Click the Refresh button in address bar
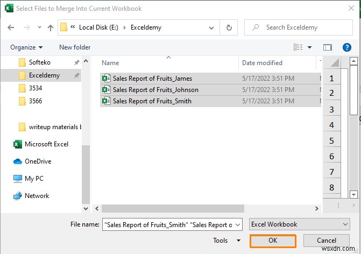Viewport: 361px width, 254px height. click(229, 27)
